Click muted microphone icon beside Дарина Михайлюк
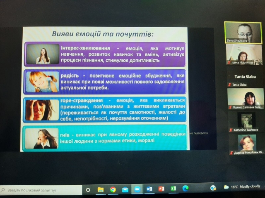Viewport: 265px width, 198px height. tap(231, 153)
